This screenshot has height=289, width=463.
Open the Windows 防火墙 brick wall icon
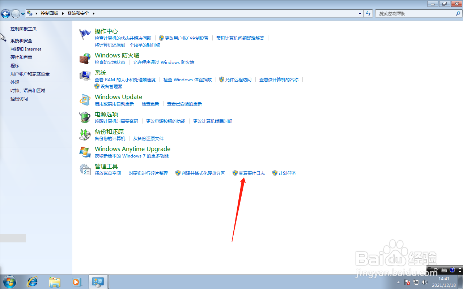click(85, 59)
